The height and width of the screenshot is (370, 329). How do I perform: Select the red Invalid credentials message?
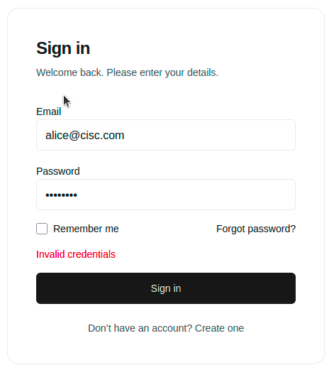(x=76, y=254)
